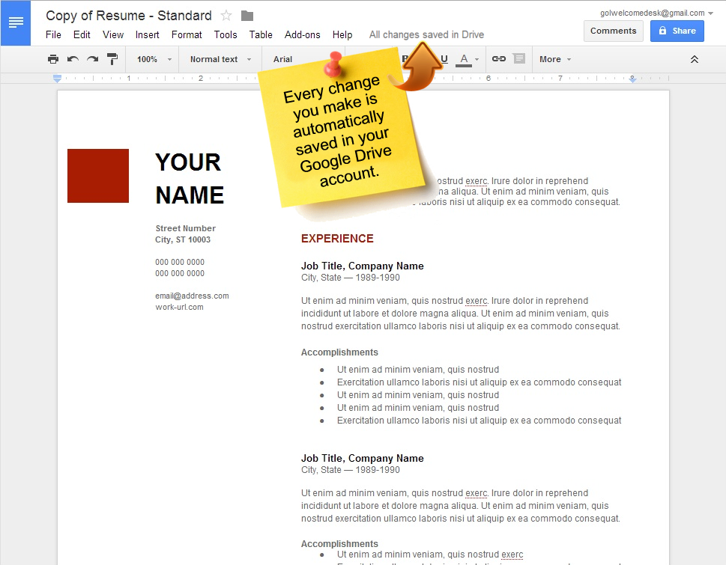Toggle underline formatting
Image resolution: width=726 pixels, height=565 pixels.
point(444,59)
